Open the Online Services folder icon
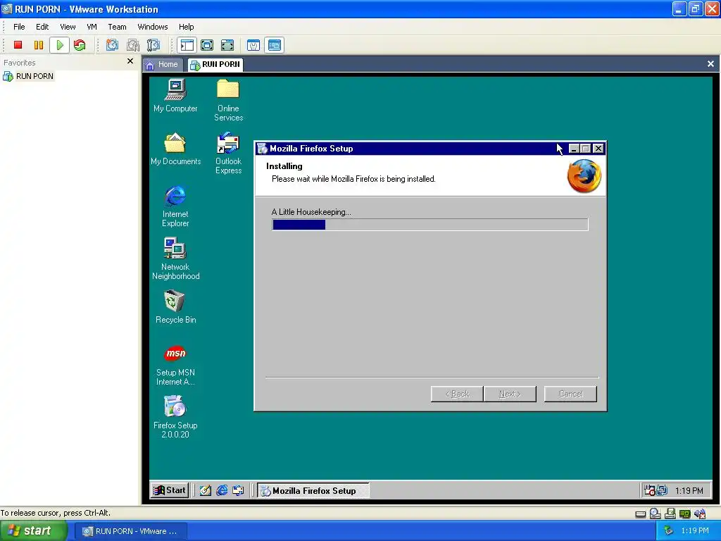The image size is (721, 541). point(228,100)
